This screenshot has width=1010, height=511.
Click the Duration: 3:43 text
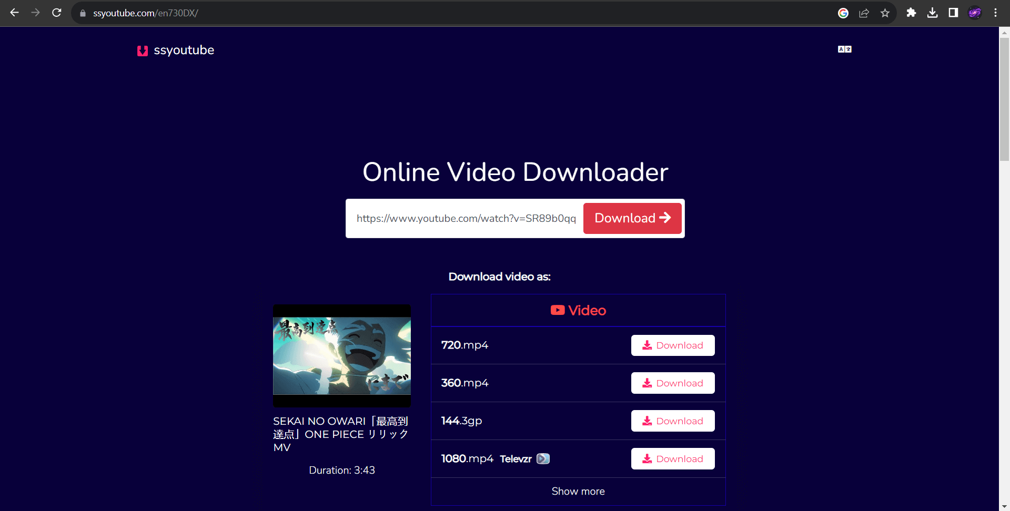click(342, 470)
